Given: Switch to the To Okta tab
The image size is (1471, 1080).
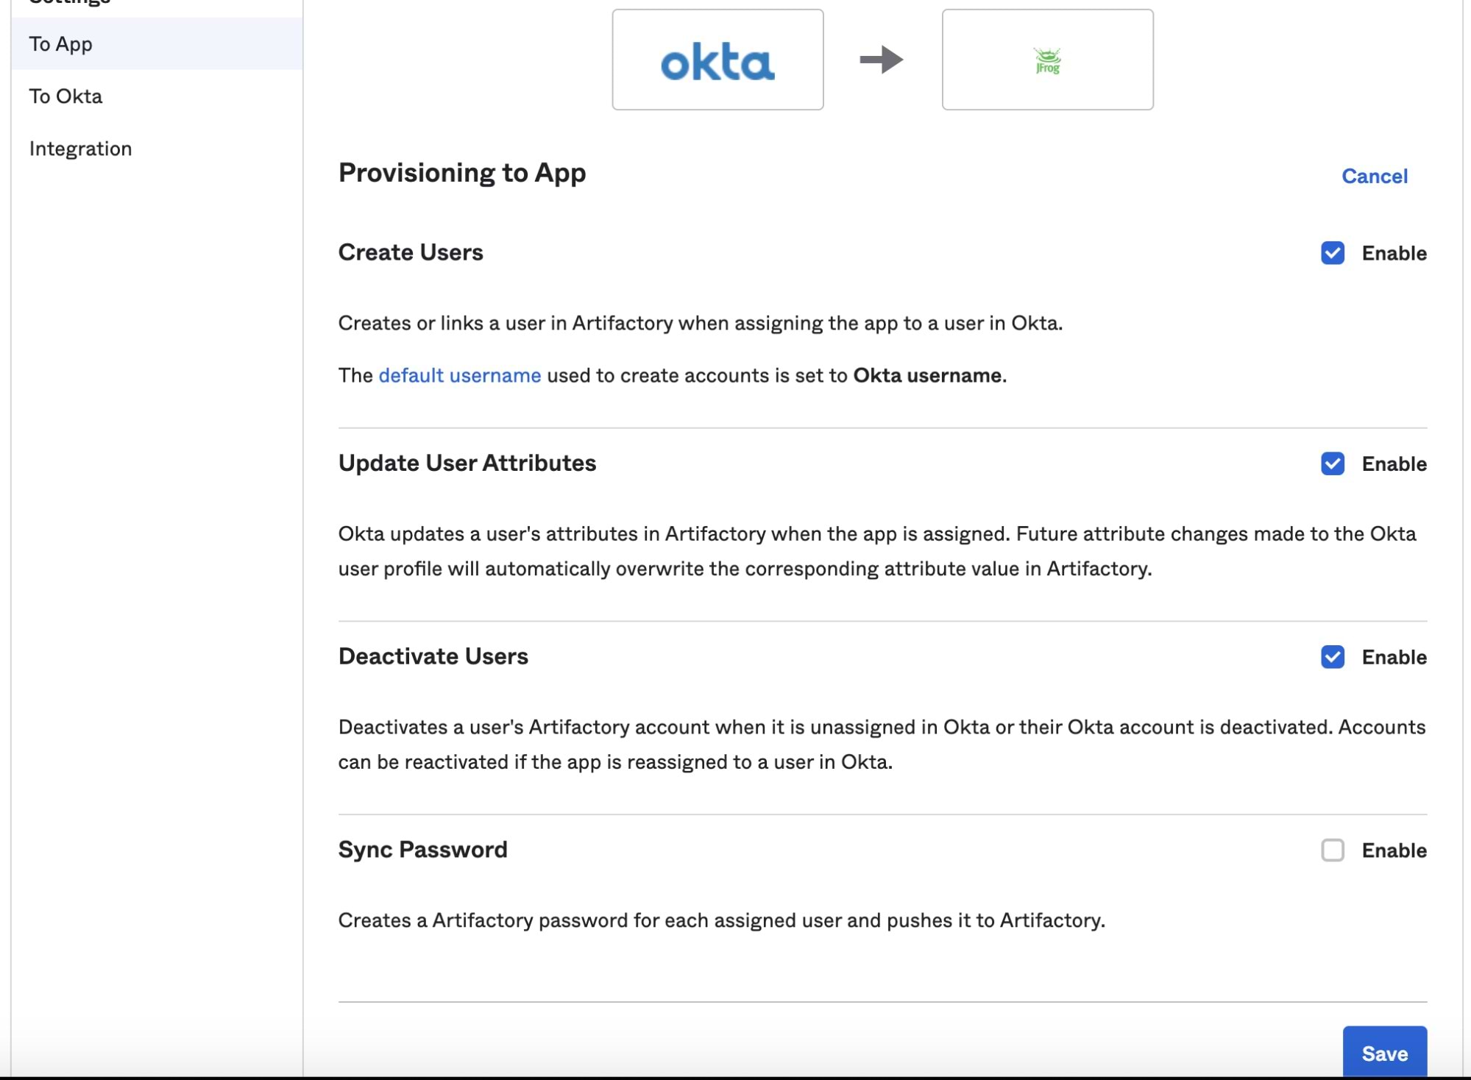Looking at the screenshot, I should 157,96.
